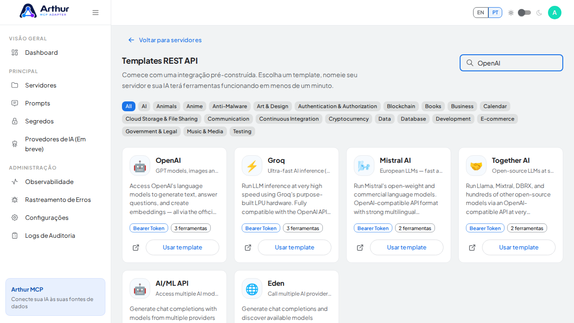Click the Rastreamento de Erros bug icon
Image resolution: width=574 pixels, height=323 pixels.
click(15, 200)
